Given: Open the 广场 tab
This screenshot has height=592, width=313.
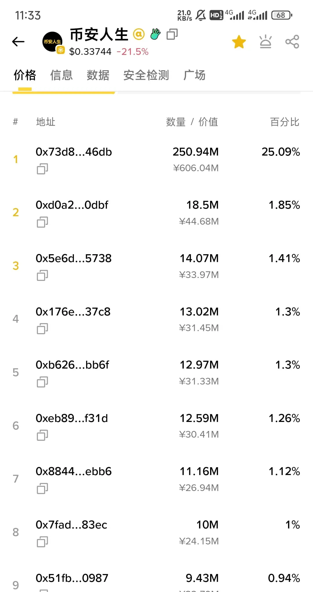Looking at the screenshot, I should (194, 75).
